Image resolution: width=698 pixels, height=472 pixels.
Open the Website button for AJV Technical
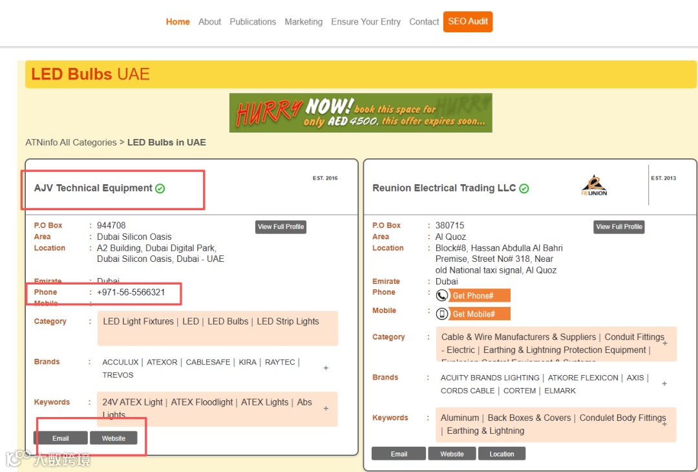(114, 438)
